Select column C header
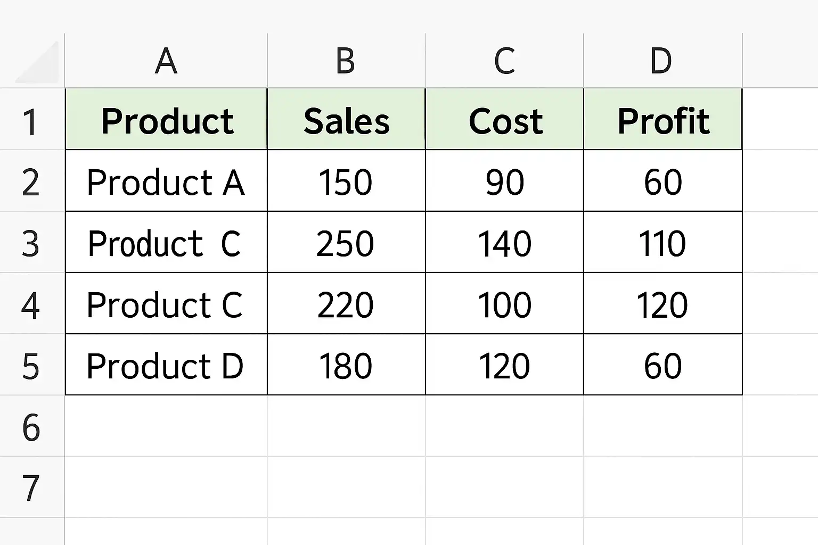Viewport: 818px width, 545px height. point(504,61)
